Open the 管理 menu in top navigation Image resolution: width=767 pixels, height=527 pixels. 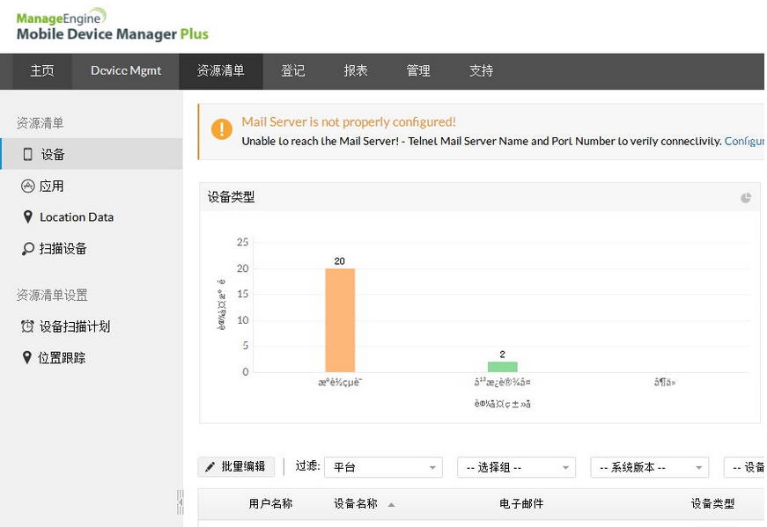point(417,70)
